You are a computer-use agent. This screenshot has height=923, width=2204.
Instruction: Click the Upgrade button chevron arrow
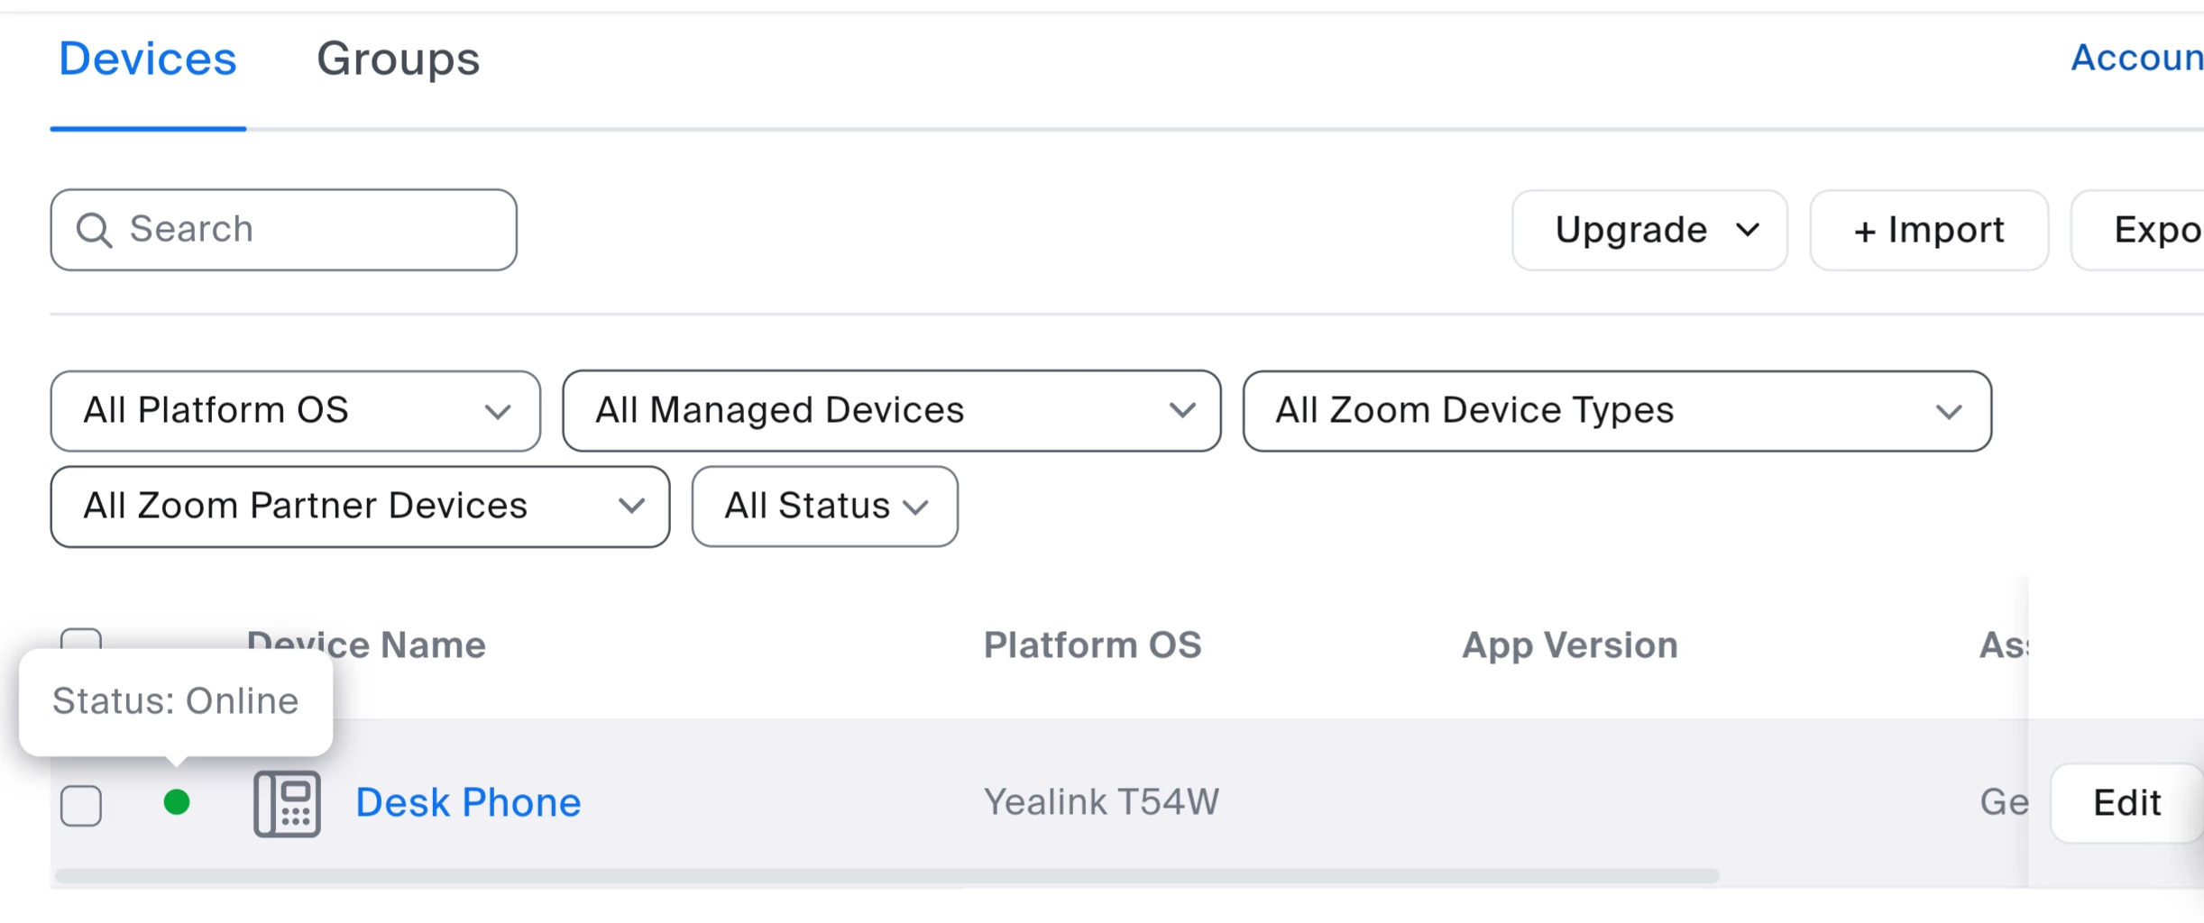coord(1748,230)
